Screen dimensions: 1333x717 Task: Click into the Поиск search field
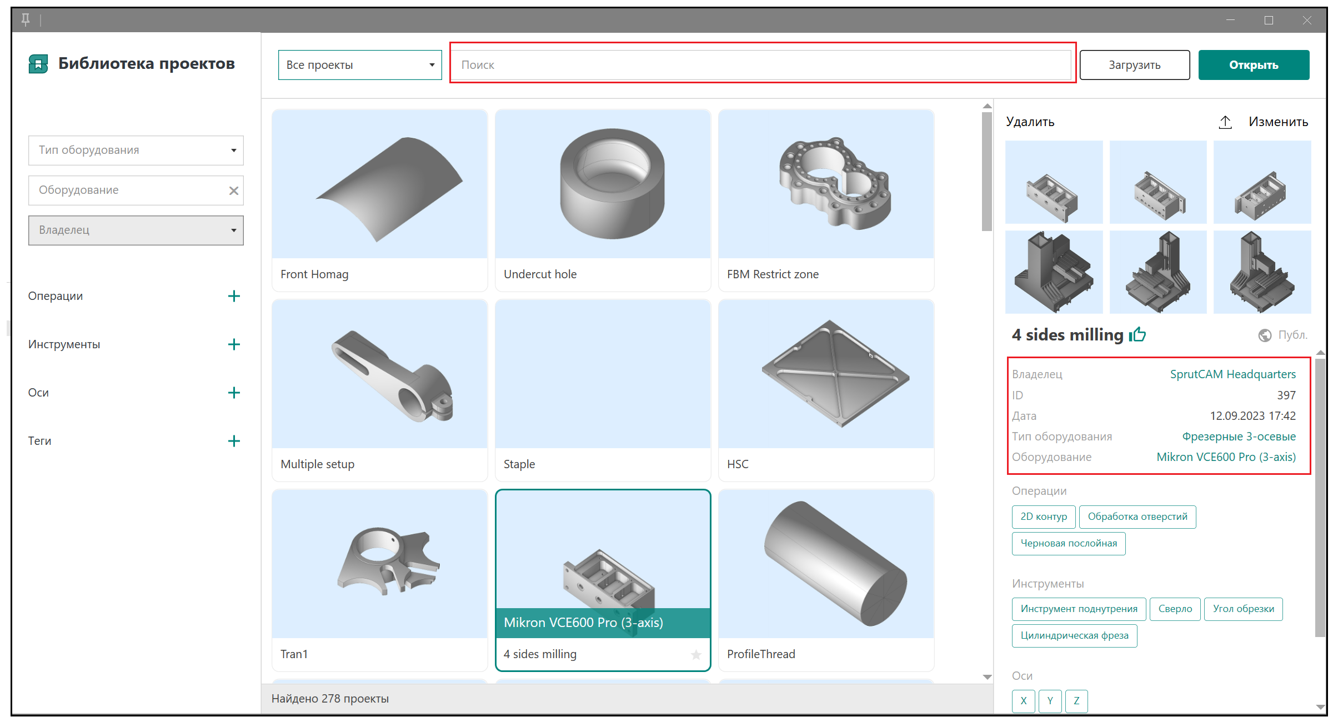761,65
